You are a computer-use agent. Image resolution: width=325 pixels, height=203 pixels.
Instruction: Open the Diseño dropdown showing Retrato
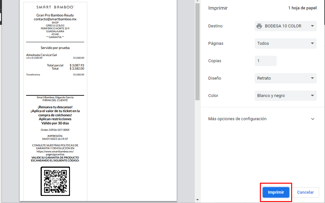285,78
